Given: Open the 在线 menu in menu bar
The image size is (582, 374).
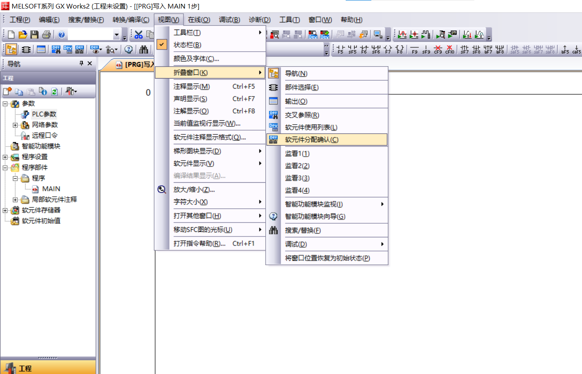Looking at the screenshot, I should click(x=199, y=20).
